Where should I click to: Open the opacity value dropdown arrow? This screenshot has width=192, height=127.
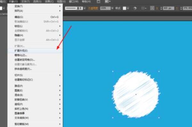coord(112,8)
